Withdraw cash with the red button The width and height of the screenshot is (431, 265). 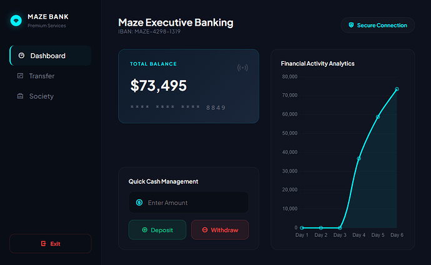220,230
